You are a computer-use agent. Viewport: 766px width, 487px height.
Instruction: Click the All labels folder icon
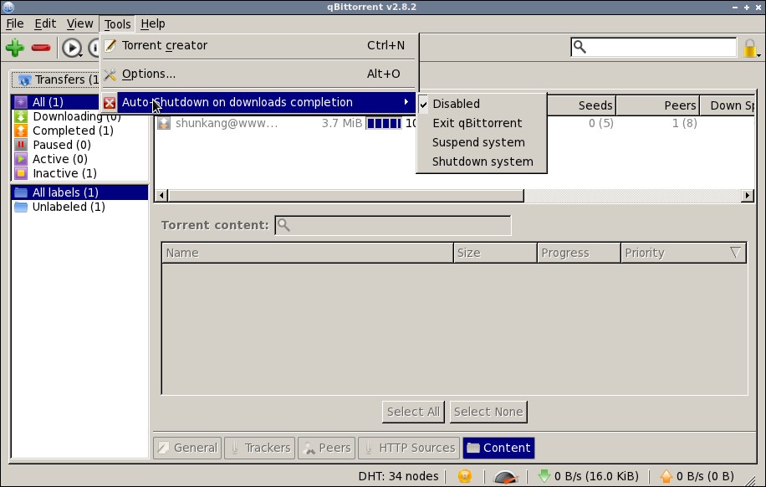coord(21,192)
